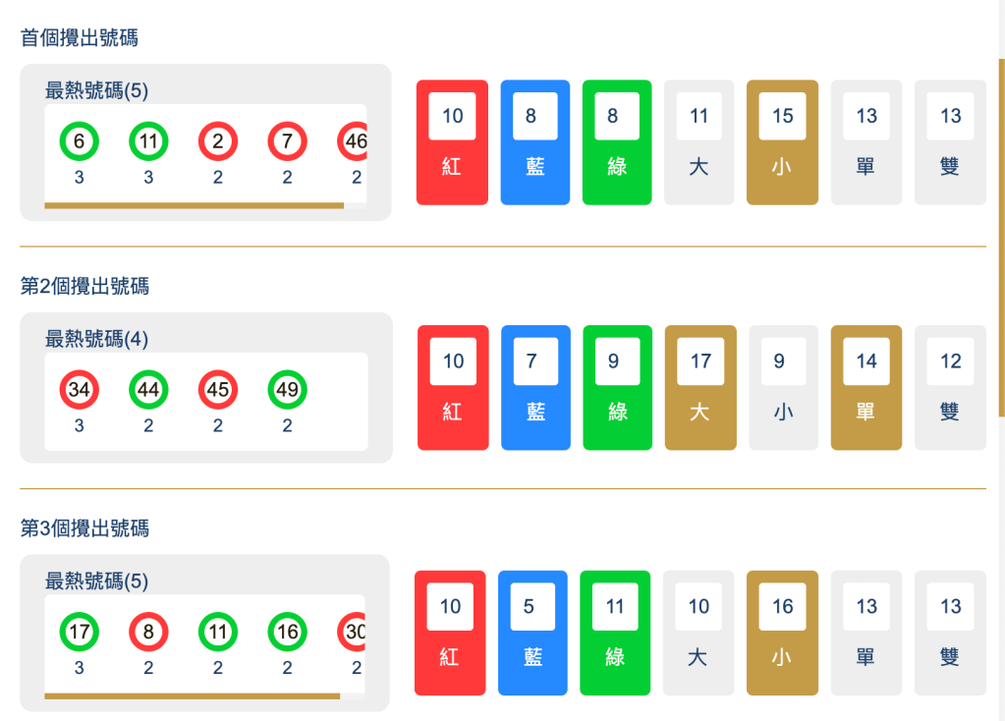Select the gold 單 tile showing 14
Viewport: 1005px width, 721px height.
tap(865, 388)
